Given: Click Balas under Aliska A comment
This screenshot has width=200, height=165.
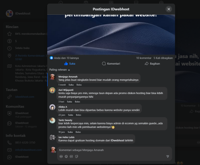Looking at the screenshot, I should [78, 115].
